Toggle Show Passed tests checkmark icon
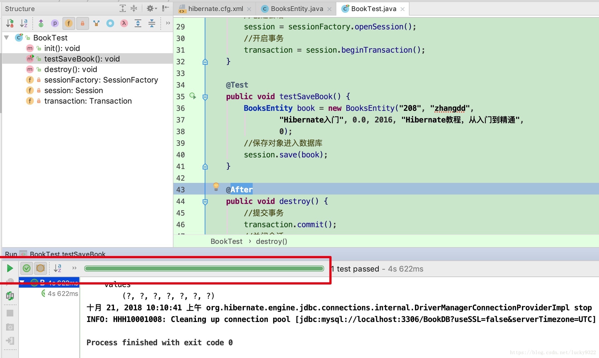 coord(27,268)
